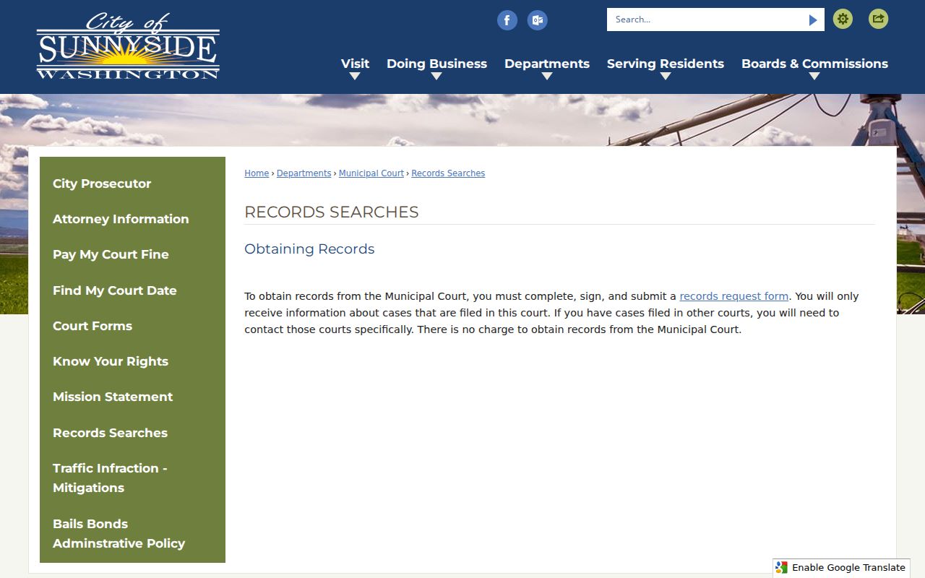Expand the Serving Residents menu
925x578 pixels.
coord(666,64)
